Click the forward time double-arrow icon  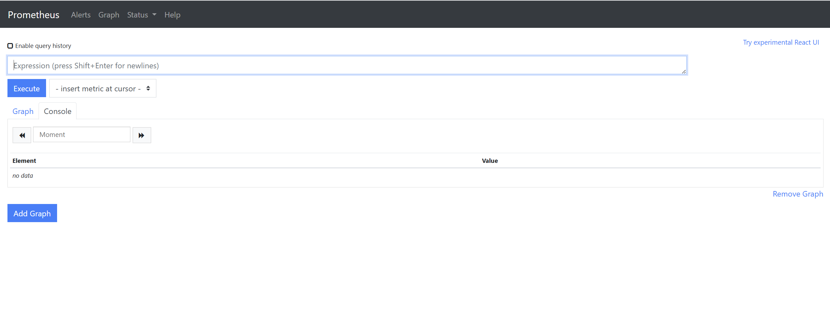click(x=142, y=135)
